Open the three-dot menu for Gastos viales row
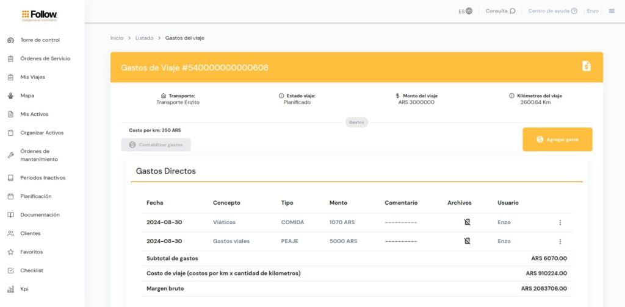The height and width of the screenshot is (307, 625). pos(560,241)
